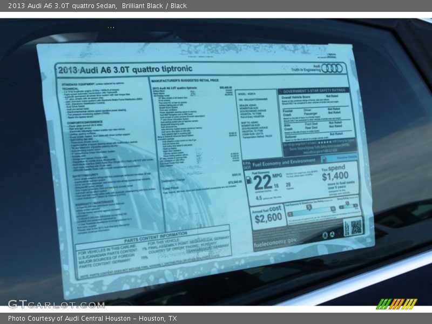Click 'Truth in Engineering' tagline
Image resolution: width=432 pixels, height=324 pixels.
306,70
